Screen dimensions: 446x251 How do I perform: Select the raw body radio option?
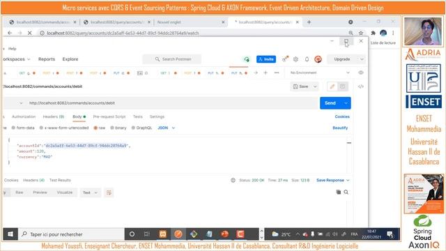(99, 128)
